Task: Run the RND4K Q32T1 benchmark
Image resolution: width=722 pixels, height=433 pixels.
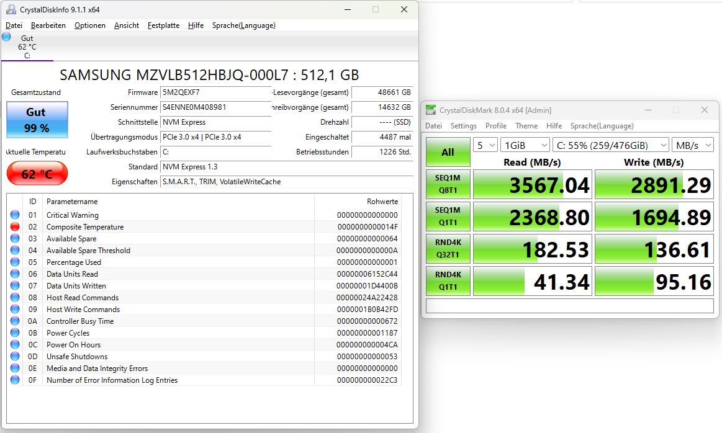Action: (x=448, y=249)
